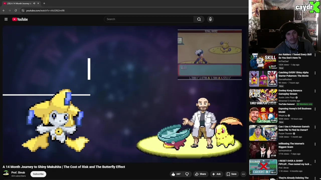Click the browser forward arrow
The width and height of the screenshot is (321, 180).
[10, 10]
